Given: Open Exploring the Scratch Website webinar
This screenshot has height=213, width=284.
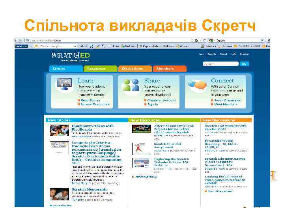Looking at the screenshot, I should point(172,162).
